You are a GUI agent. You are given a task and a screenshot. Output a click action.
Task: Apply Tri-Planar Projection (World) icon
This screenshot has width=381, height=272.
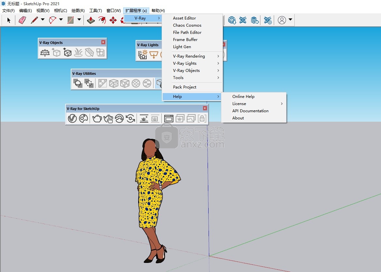coord(114,83)
